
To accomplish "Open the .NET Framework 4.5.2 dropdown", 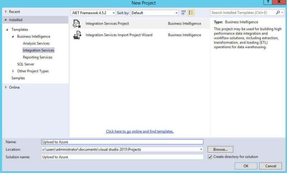I will coord(93,13).
